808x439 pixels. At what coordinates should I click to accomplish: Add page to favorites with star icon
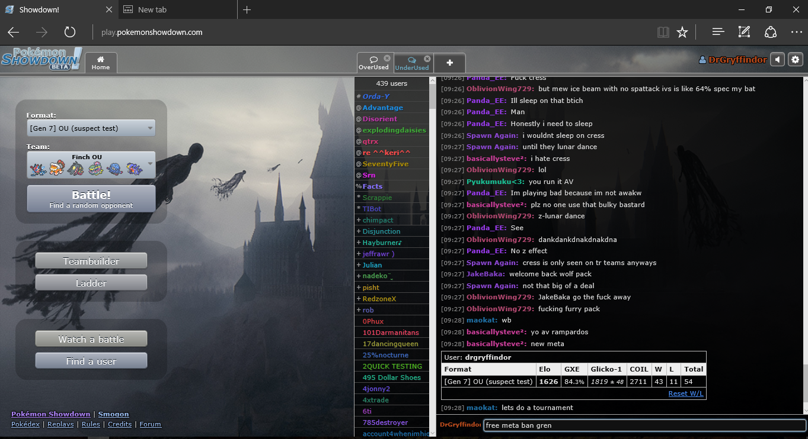click(682, 33)
